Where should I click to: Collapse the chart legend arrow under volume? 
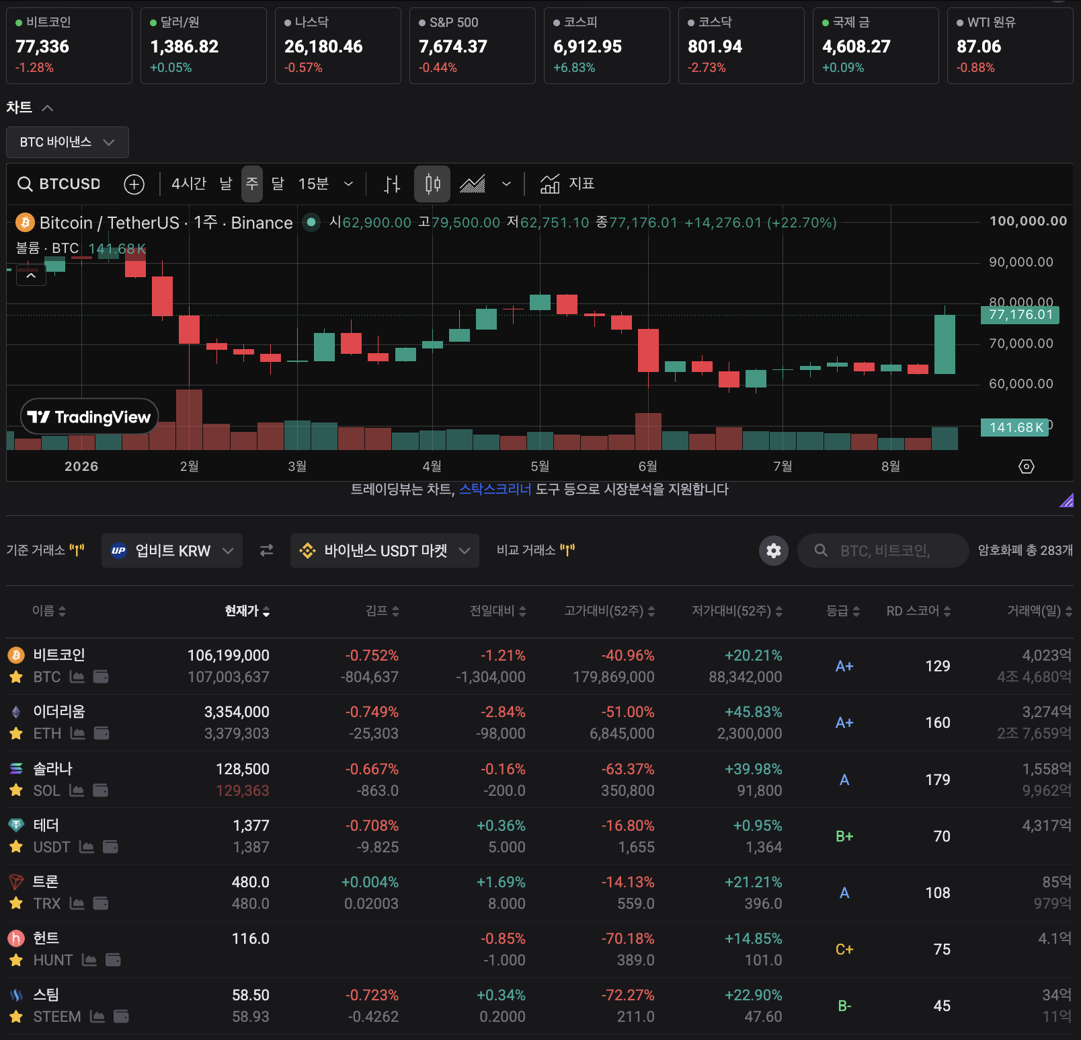[x=31, y=275]
